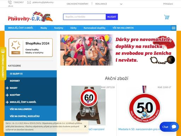Click the email envelope icon
Screen dimensions: 181x136
coord(29,2)
